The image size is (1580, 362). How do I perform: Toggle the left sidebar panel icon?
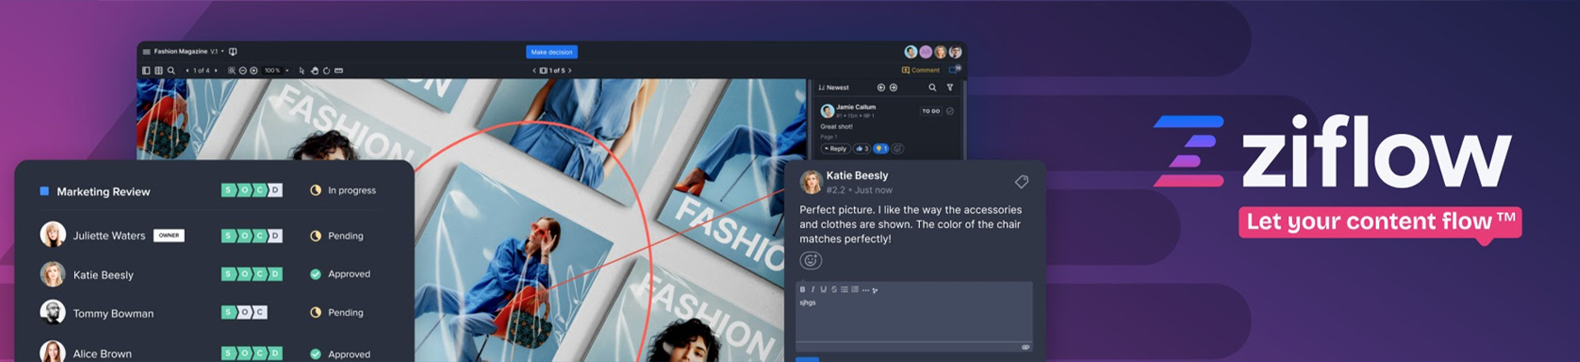point(146,71)
